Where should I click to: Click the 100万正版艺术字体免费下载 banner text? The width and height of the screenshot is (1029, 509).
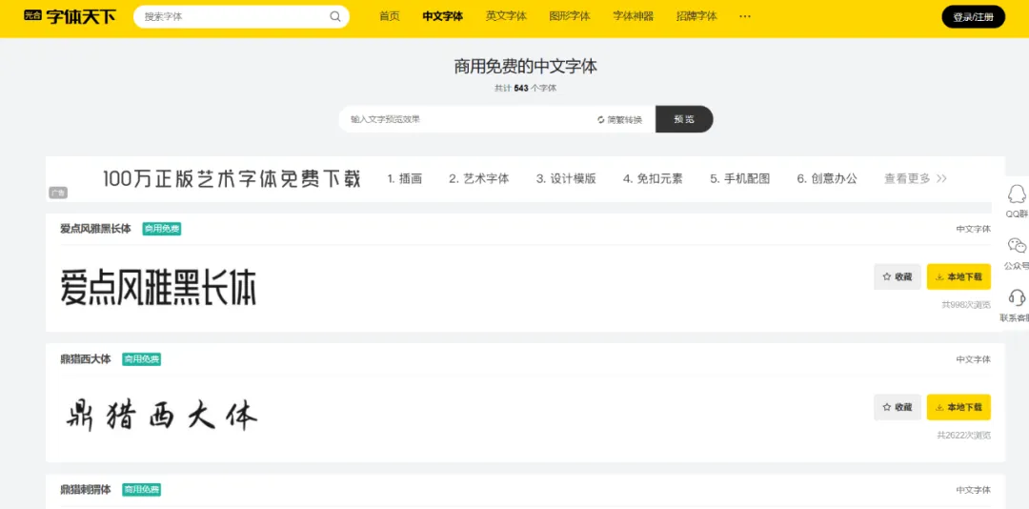coord(232,178)
